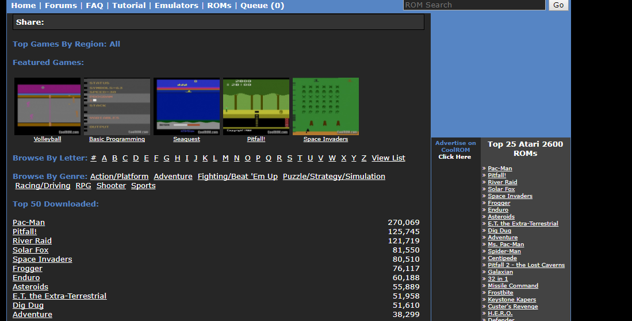This screenshot has width=632, height=321.
Task: Browse games starting with letter A
Action: click(105, 158)
